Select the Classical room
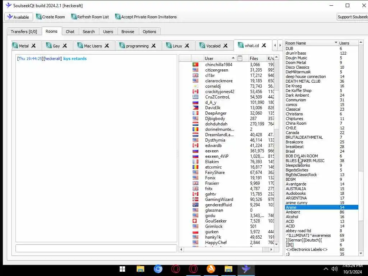The height and width of the screenshot is (276, 368). [x=322, y=109]
